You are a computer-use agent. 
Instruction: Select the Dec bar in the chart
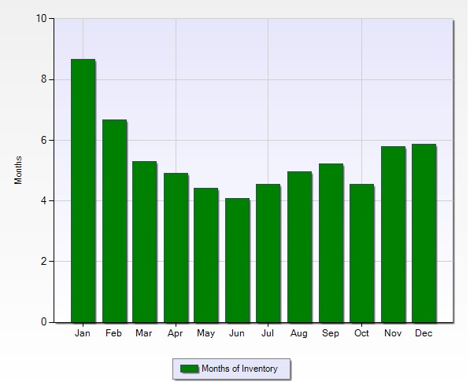pos(424,233)
